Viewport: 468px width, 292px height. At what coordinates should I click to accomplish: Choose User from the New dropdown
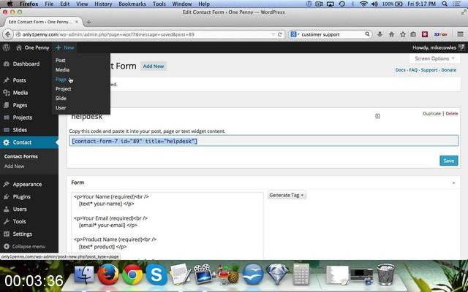pos(61,108)
